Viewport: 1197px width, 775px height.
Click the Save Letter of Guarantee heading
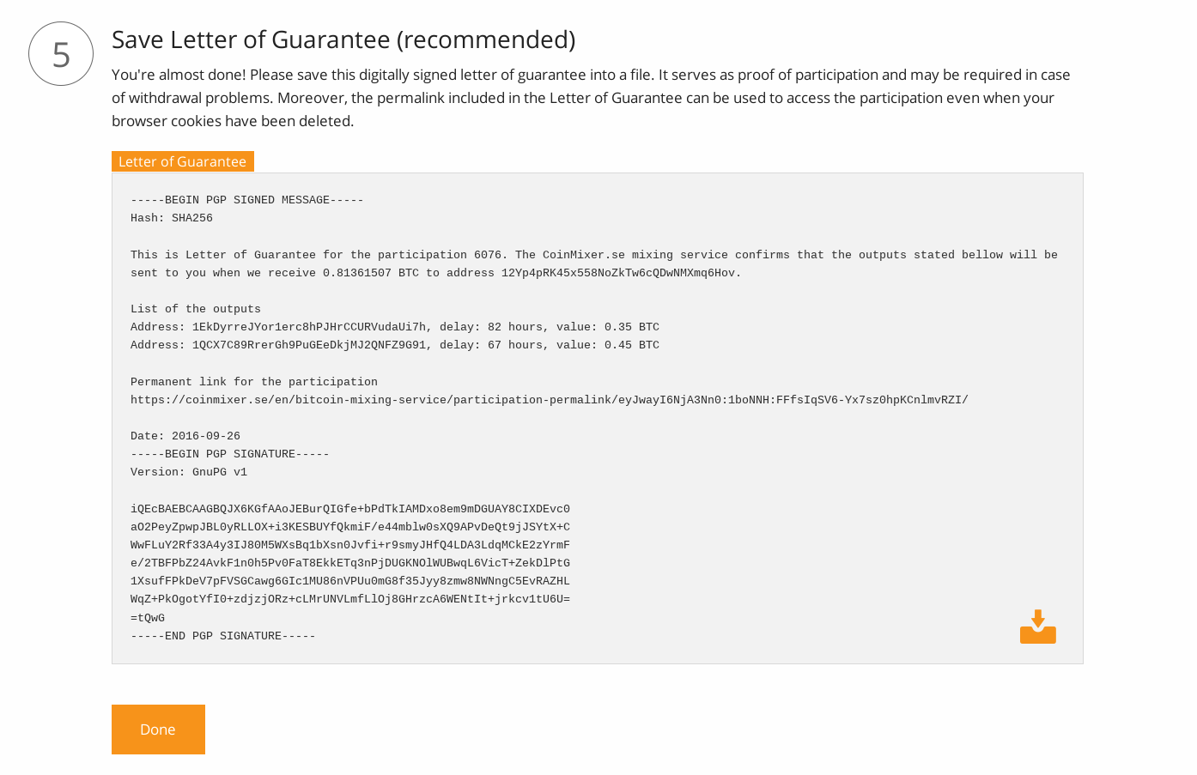coord(343,39)
